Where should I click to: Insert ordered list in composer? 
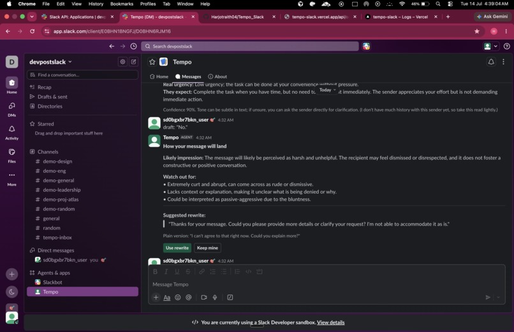(213, 271)
